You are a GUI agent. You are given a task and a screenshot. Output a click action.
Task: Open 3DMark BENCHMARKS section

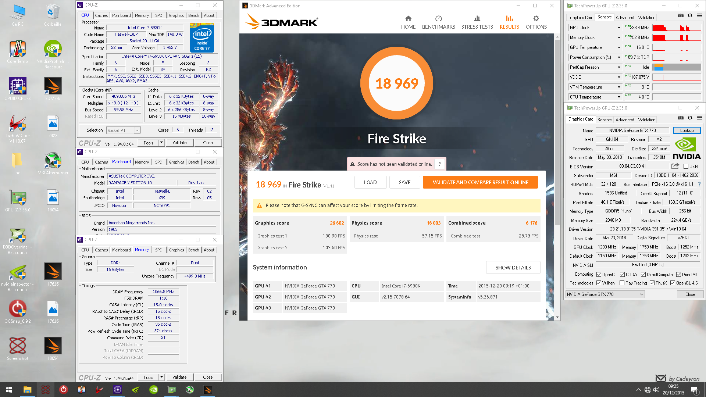[x=438, y=22]
